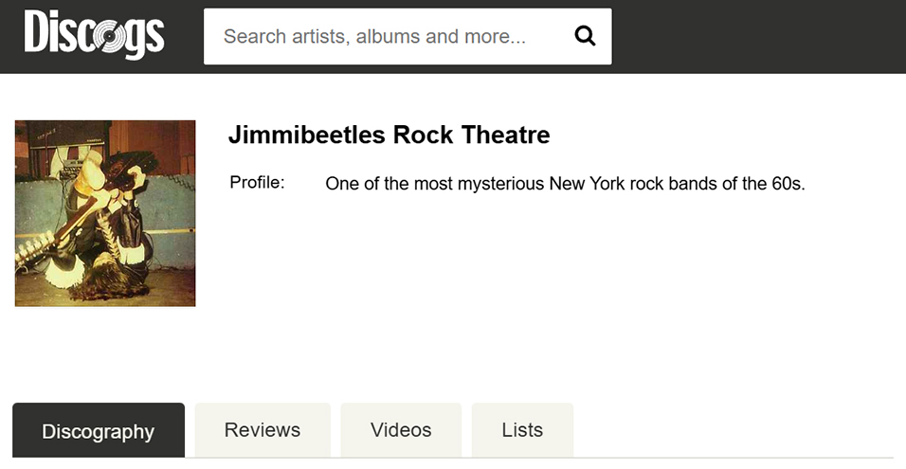Open the Jimmibeetles Rock Theatre artist photo
The width and height of the screenshot is (906, 469).
[x=105, y=213]
